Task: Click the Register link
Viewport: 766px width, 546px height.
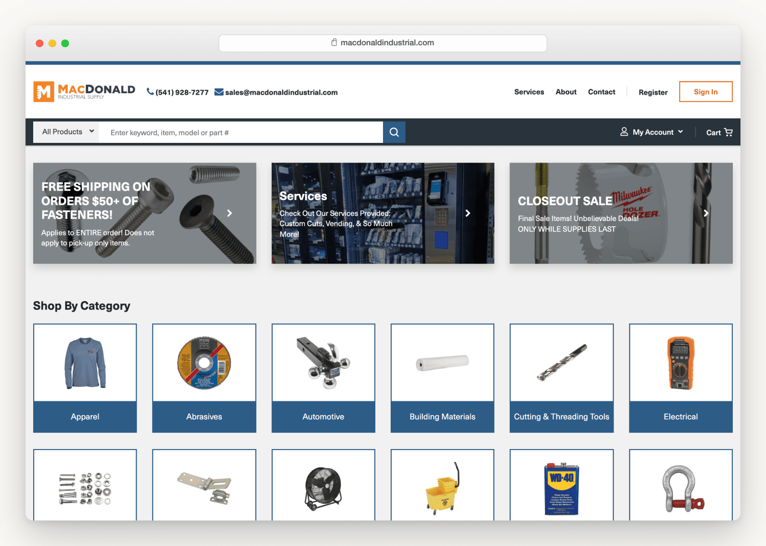Action: pyautogui.click(x=653, y=92)
